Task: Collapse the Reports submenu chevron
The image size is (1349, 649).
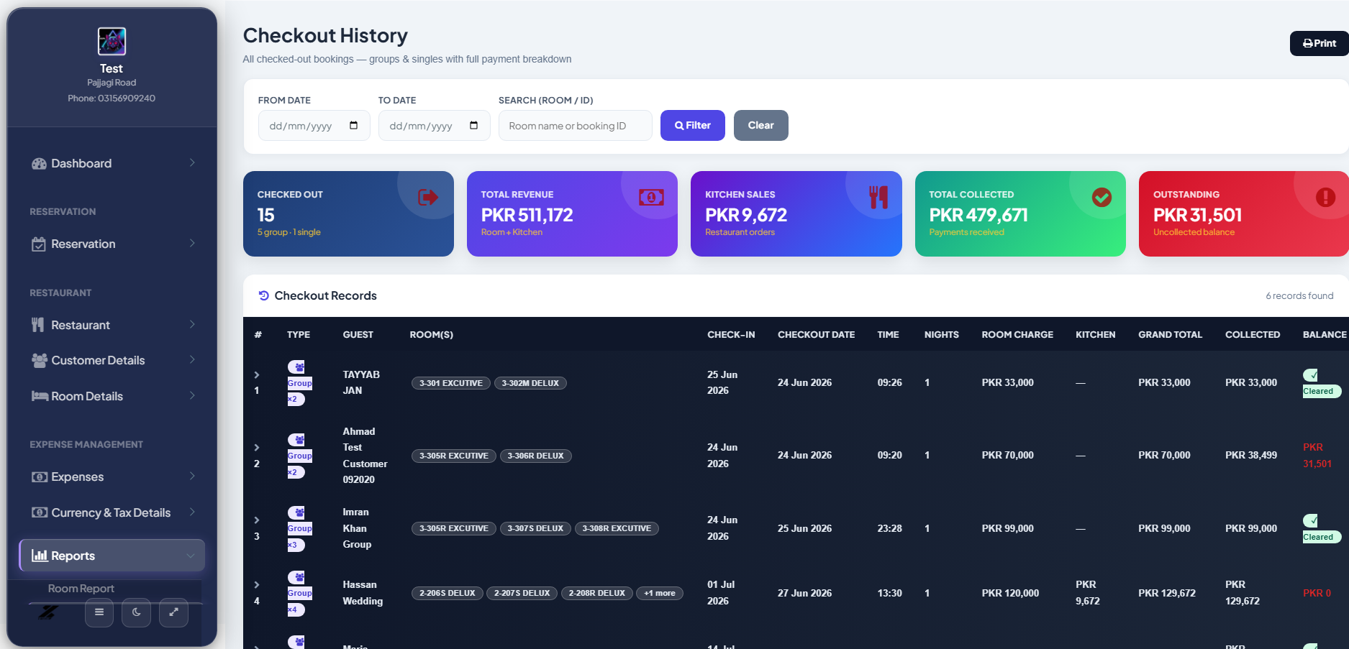Action: [191, 556]
